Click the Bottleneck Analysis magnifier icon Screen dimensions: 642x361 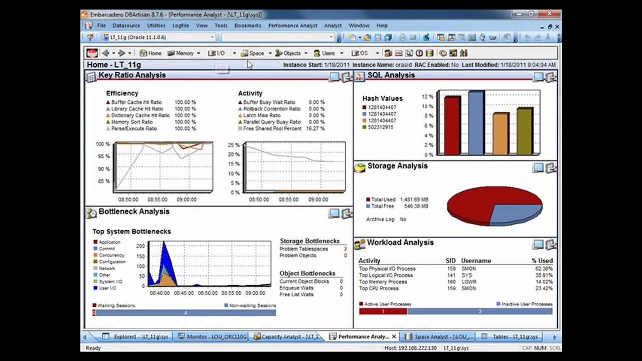pos(91,214)
